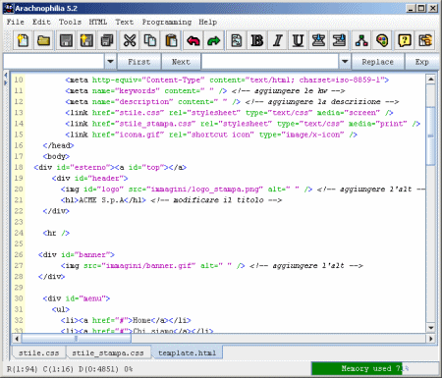Screen dimensions: 442x378
Task: Apply bold formatting with B icon
Action: click(x=257, y=40)
